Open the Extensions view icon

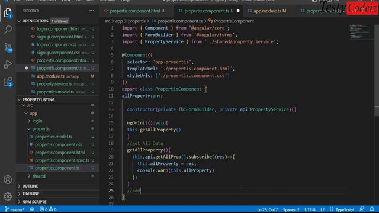pos(8,82)
